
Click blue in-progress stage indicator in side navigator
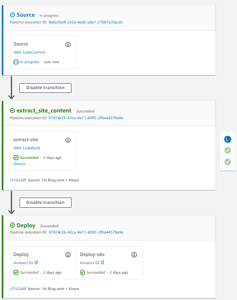click(x=227, y=139)
